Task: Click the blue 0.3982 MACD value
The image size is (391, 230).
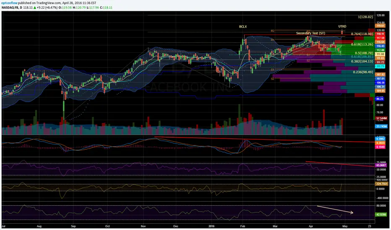Action: pyautogui.click(x=380, y=139)
